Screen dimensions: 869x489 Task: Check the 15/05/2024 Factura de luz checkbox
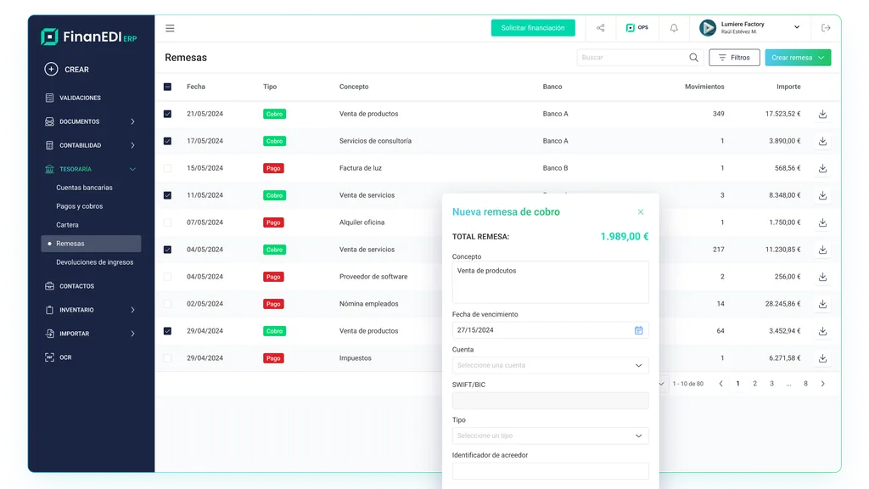coord(167,169)
